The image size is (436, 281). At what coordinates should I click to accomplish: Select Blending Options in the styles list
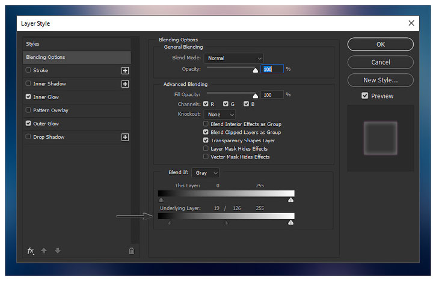pos(77,57)
